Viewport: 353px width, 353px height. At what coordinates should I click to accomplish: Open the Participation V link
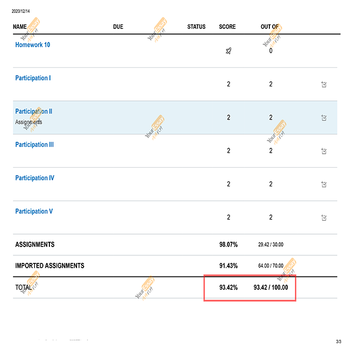click(x=34, y=211)
